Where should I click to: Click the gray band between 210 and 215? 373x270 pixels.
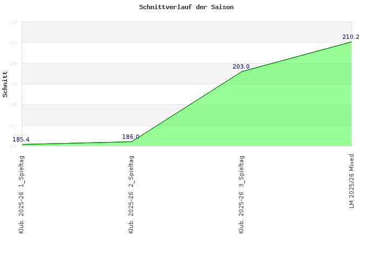pos(162,32)
